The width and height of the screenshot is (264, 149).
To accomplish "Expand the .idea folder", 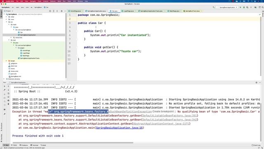I will [x=7, y=17].
